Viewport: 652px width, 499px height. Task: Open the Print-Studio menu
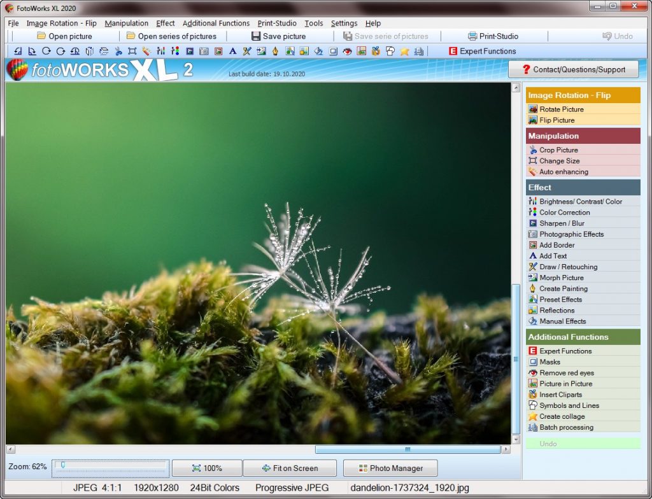tap(276, 23)
